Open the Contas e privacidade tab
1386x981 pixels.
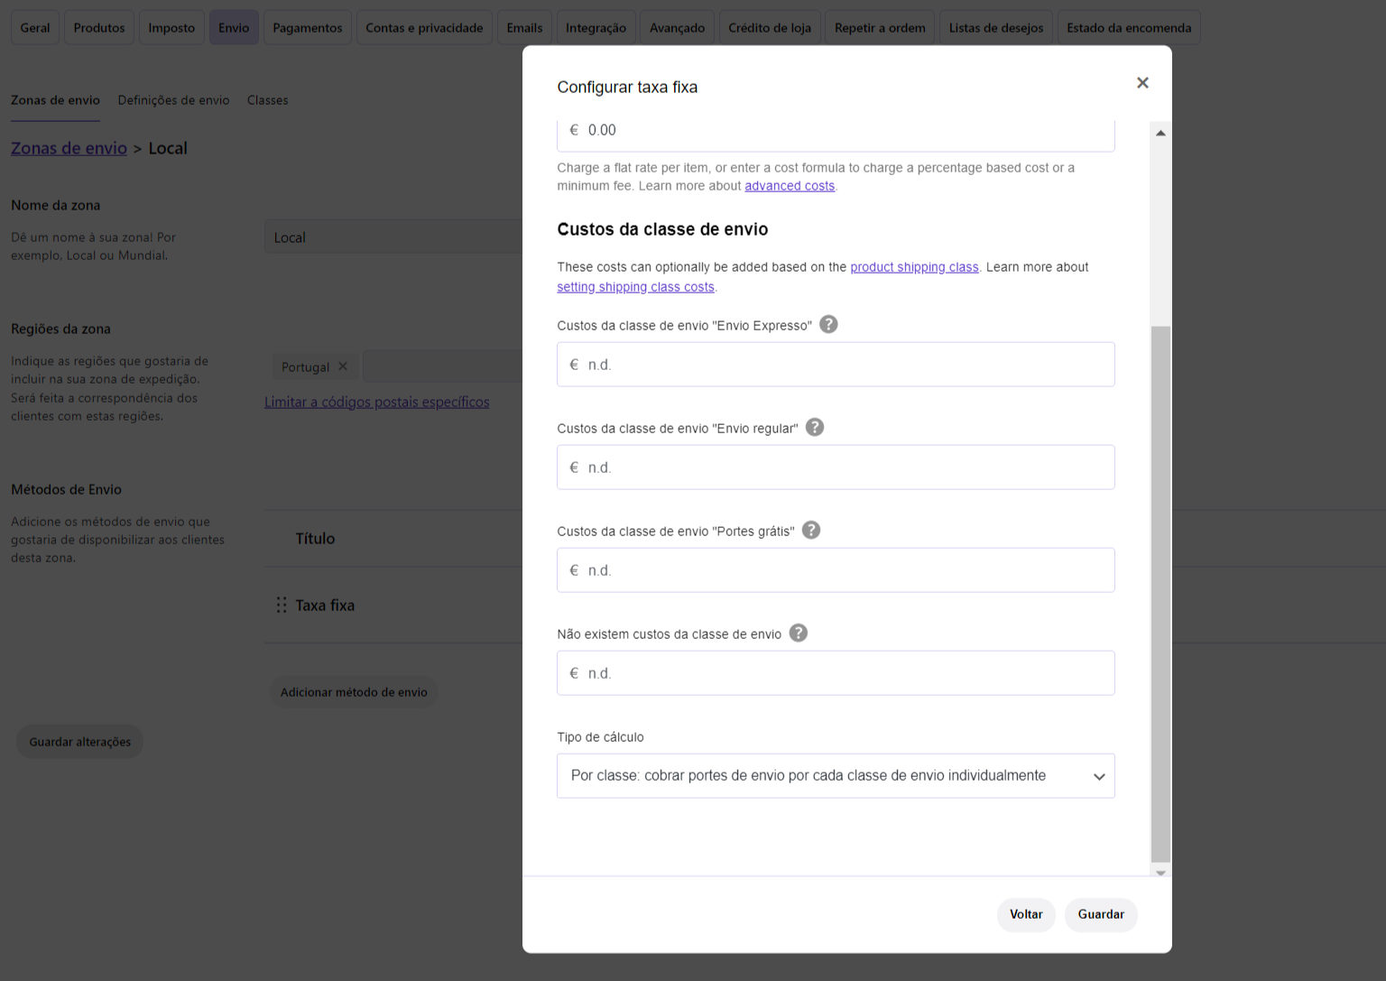[x=424, y=28]
